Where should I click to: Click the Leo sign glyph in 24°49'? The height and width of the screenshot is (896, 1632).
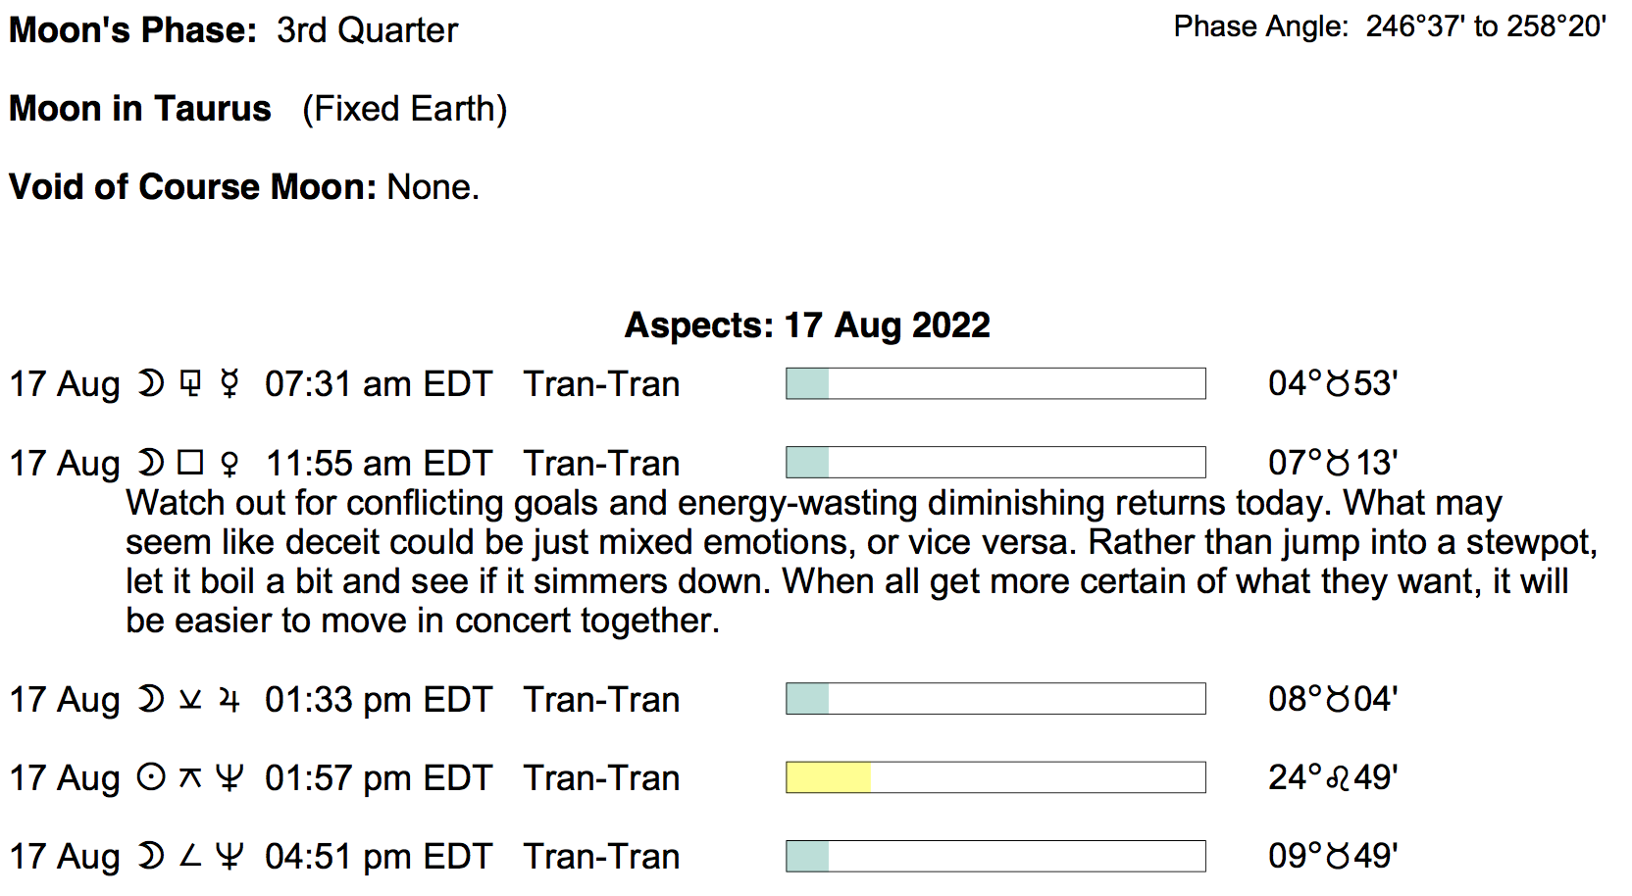(1338, 778)
